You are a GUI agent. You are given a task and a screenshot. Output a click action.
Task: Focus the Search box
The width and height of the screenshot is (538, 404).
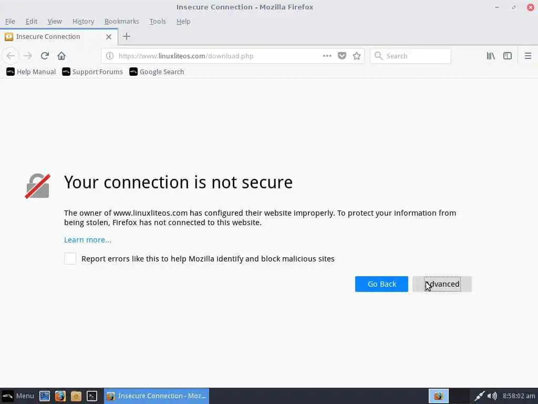point(410,56)
